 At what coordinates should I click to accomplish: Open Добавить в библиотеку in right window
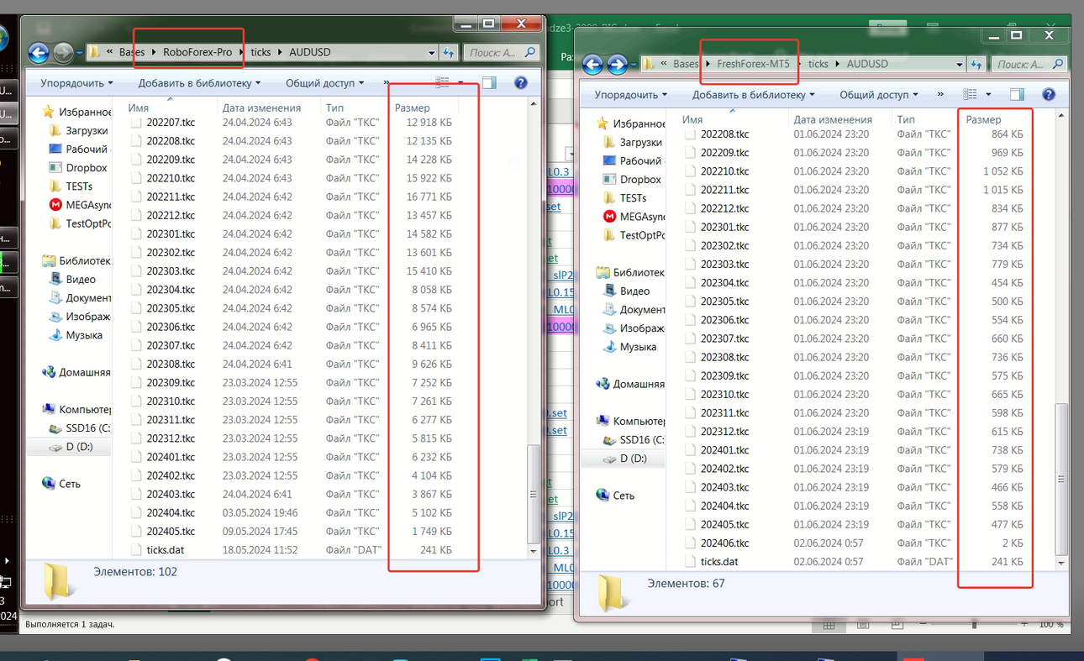754,94
